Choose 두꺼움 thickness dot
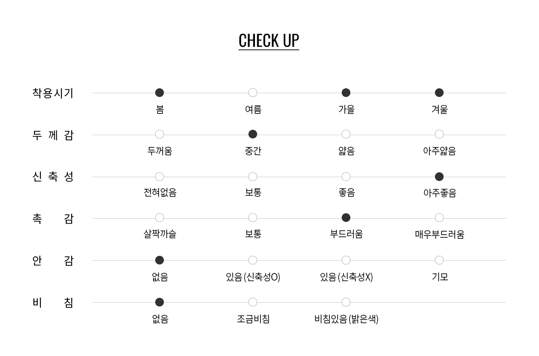 [160, 134]
